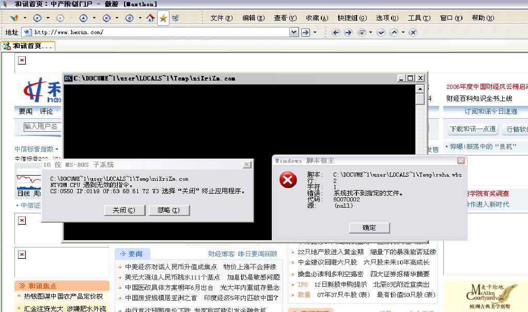Close the Windows script host error dialog
This screenshot has height=312, width=528.
pos(461,161)
